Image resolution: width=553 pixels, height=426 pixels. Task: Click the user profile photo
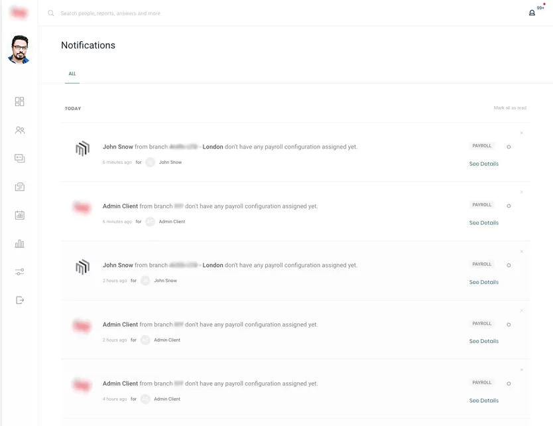coord(19,50)
